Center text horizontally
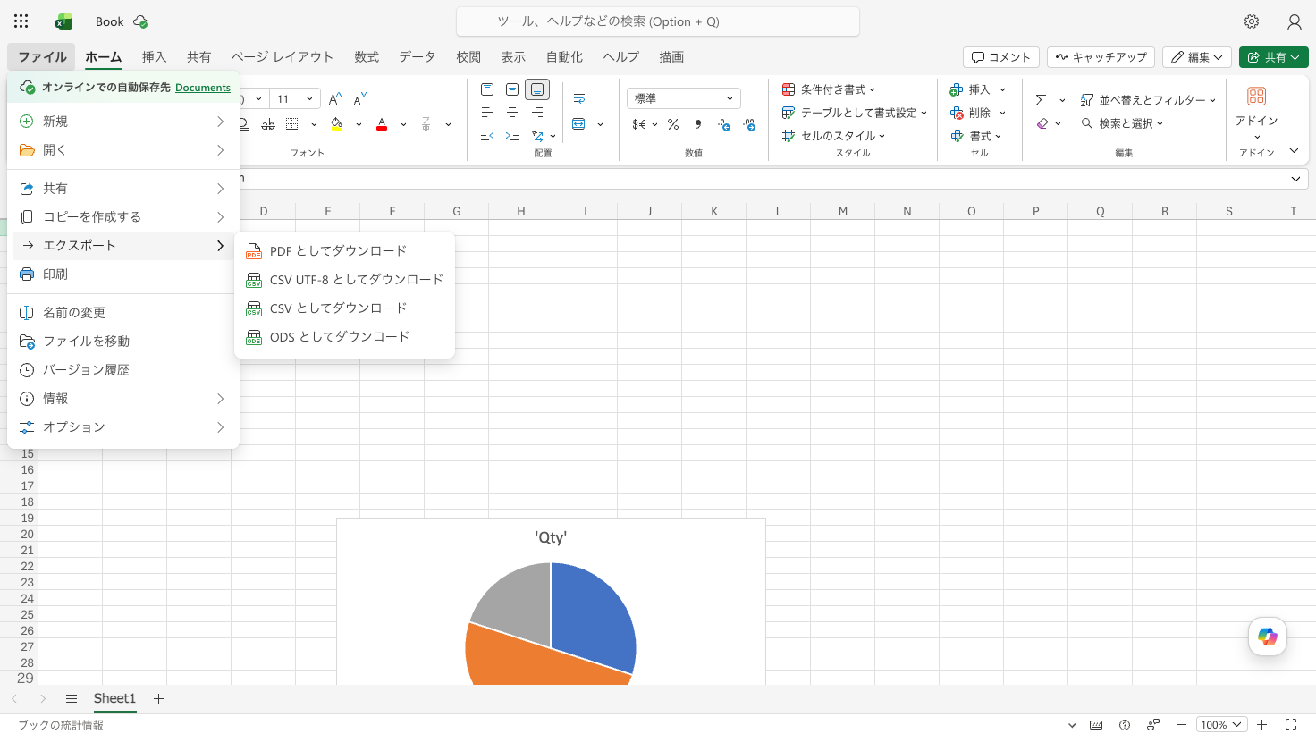Screen dimensions: 1316x734 pyautogui.click(x=512, y=113)
